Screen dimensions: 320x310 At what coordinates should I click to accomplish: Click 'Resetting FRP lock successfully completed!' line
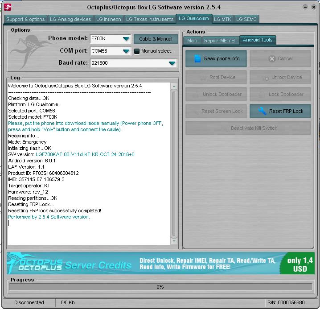[54, 211]
